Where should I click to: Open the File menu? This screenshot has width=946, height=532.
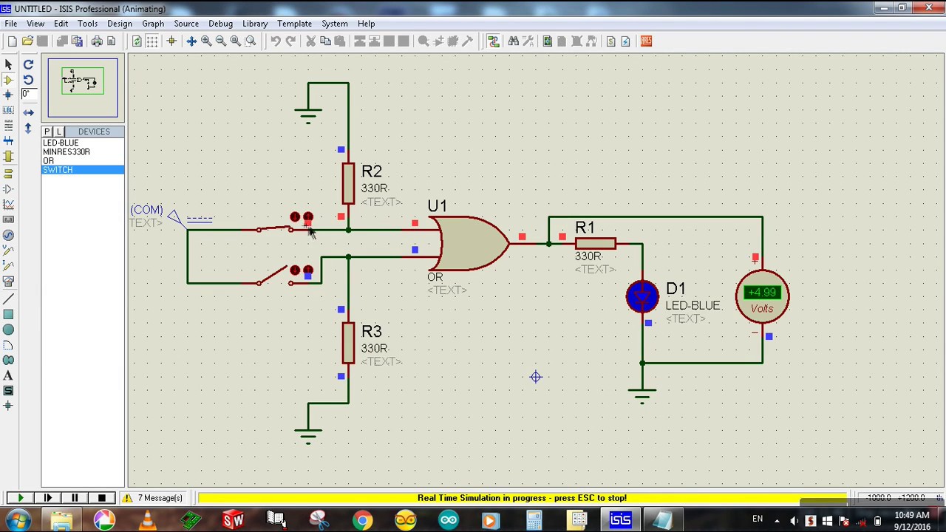(11, 24)
